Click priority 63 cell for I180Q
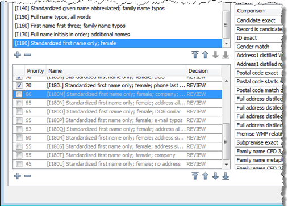The image size is (288, 206). pyautogui.click(x=28, y=129)
